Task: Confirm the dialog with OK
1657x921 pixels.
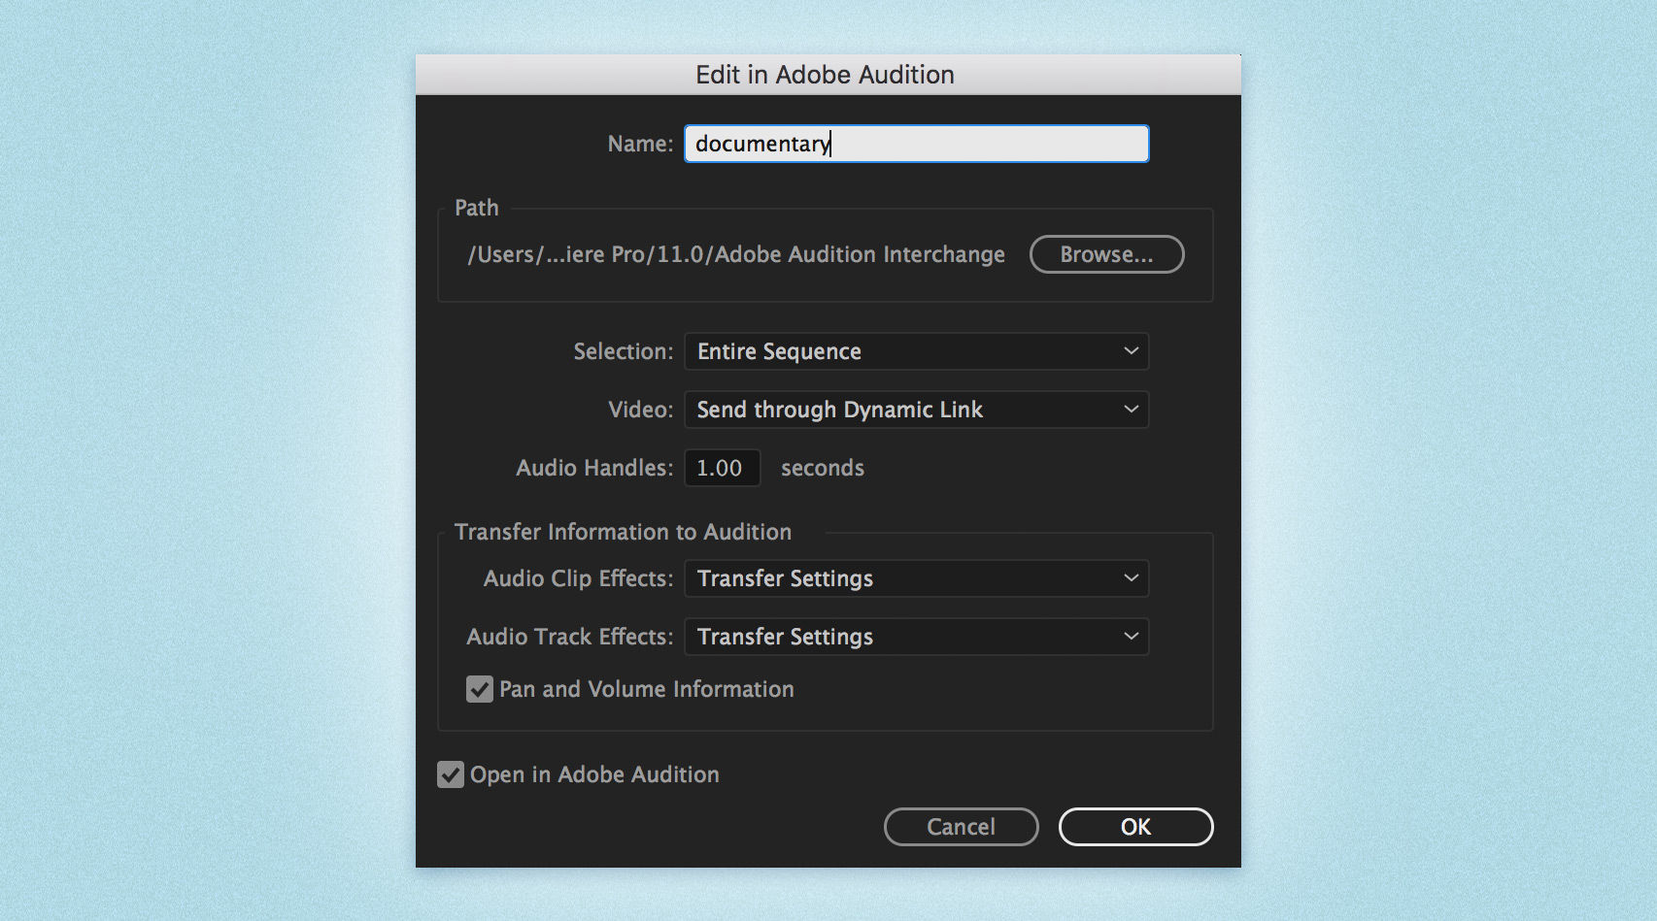Action: tap(1134, 827)
